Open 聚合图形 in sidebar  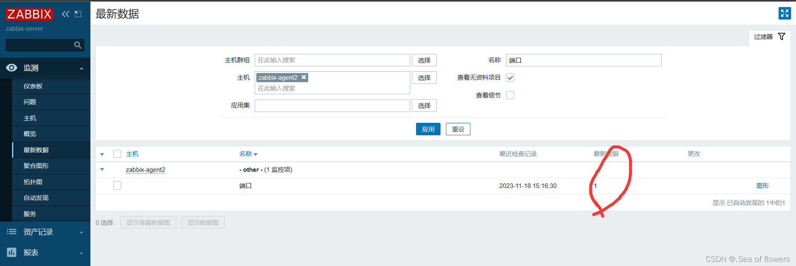[51, 166]
